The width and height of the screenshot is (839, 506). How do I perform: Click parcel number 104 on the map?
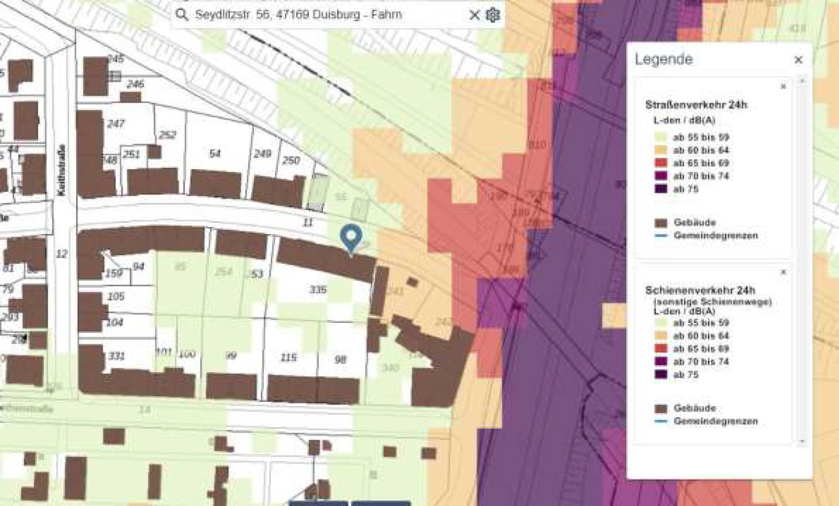pyautogui.click(x=115, y=322)
